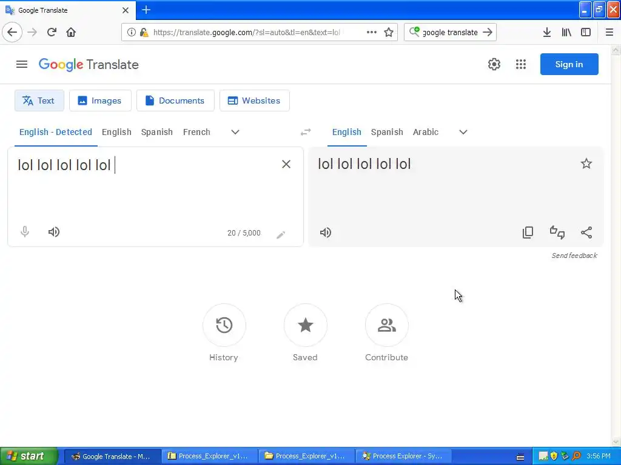
Task: Open Process_Explorer folder window from taskbar
Action: tap(305, 456)
